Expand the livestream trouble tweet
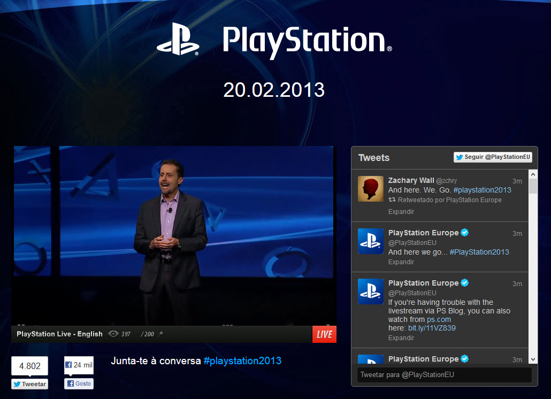The image size is (551, 399). click(x=401, y=338)
